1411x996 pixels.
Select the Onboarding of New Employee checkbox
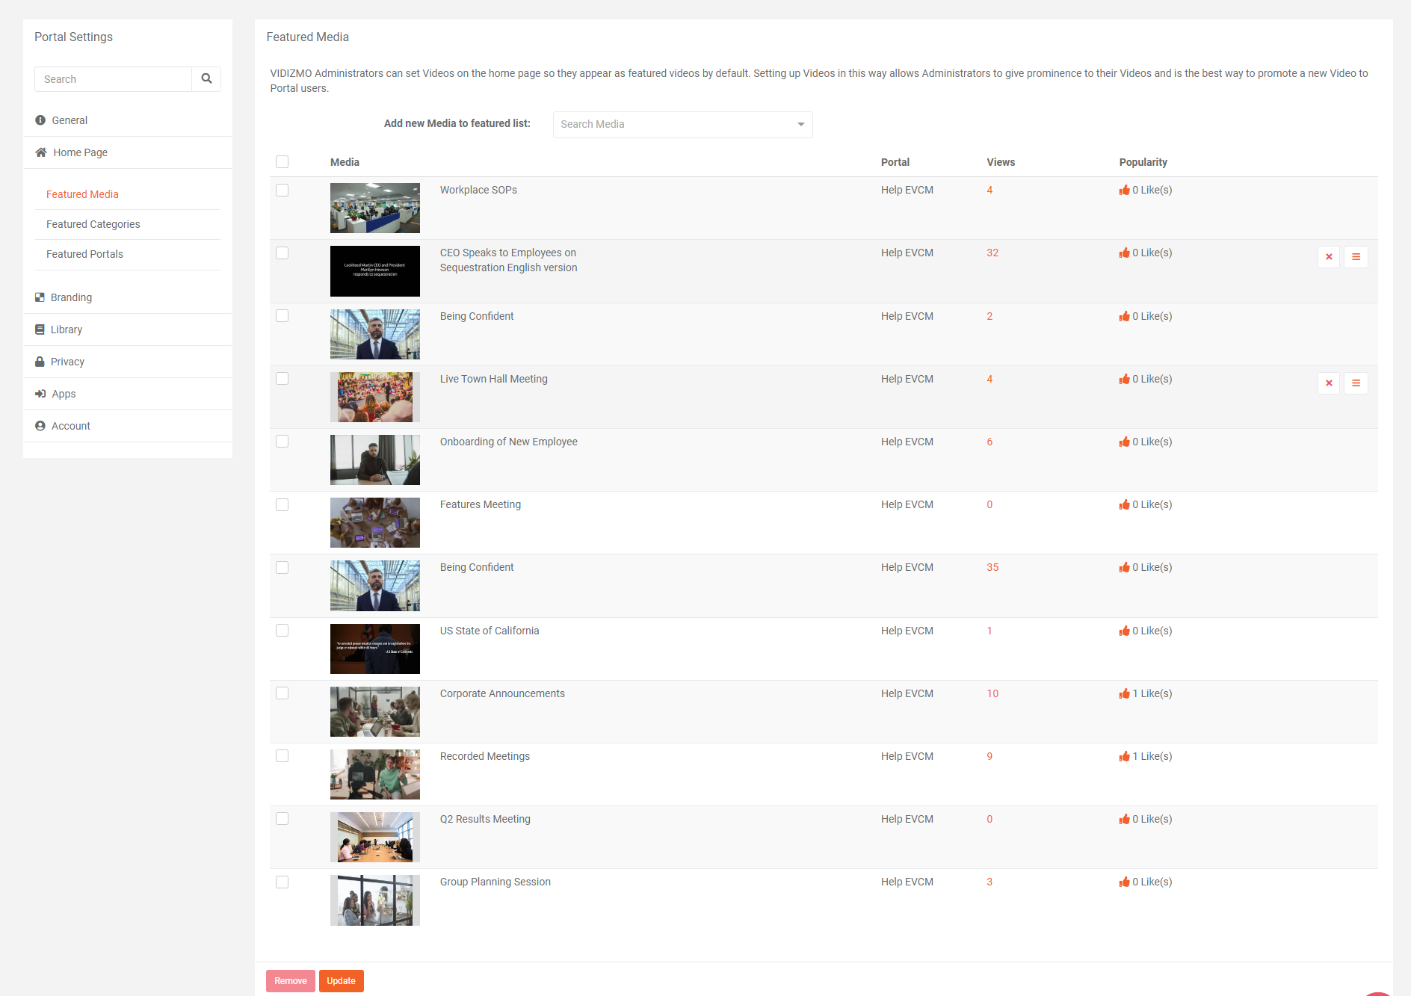(282, 442)
